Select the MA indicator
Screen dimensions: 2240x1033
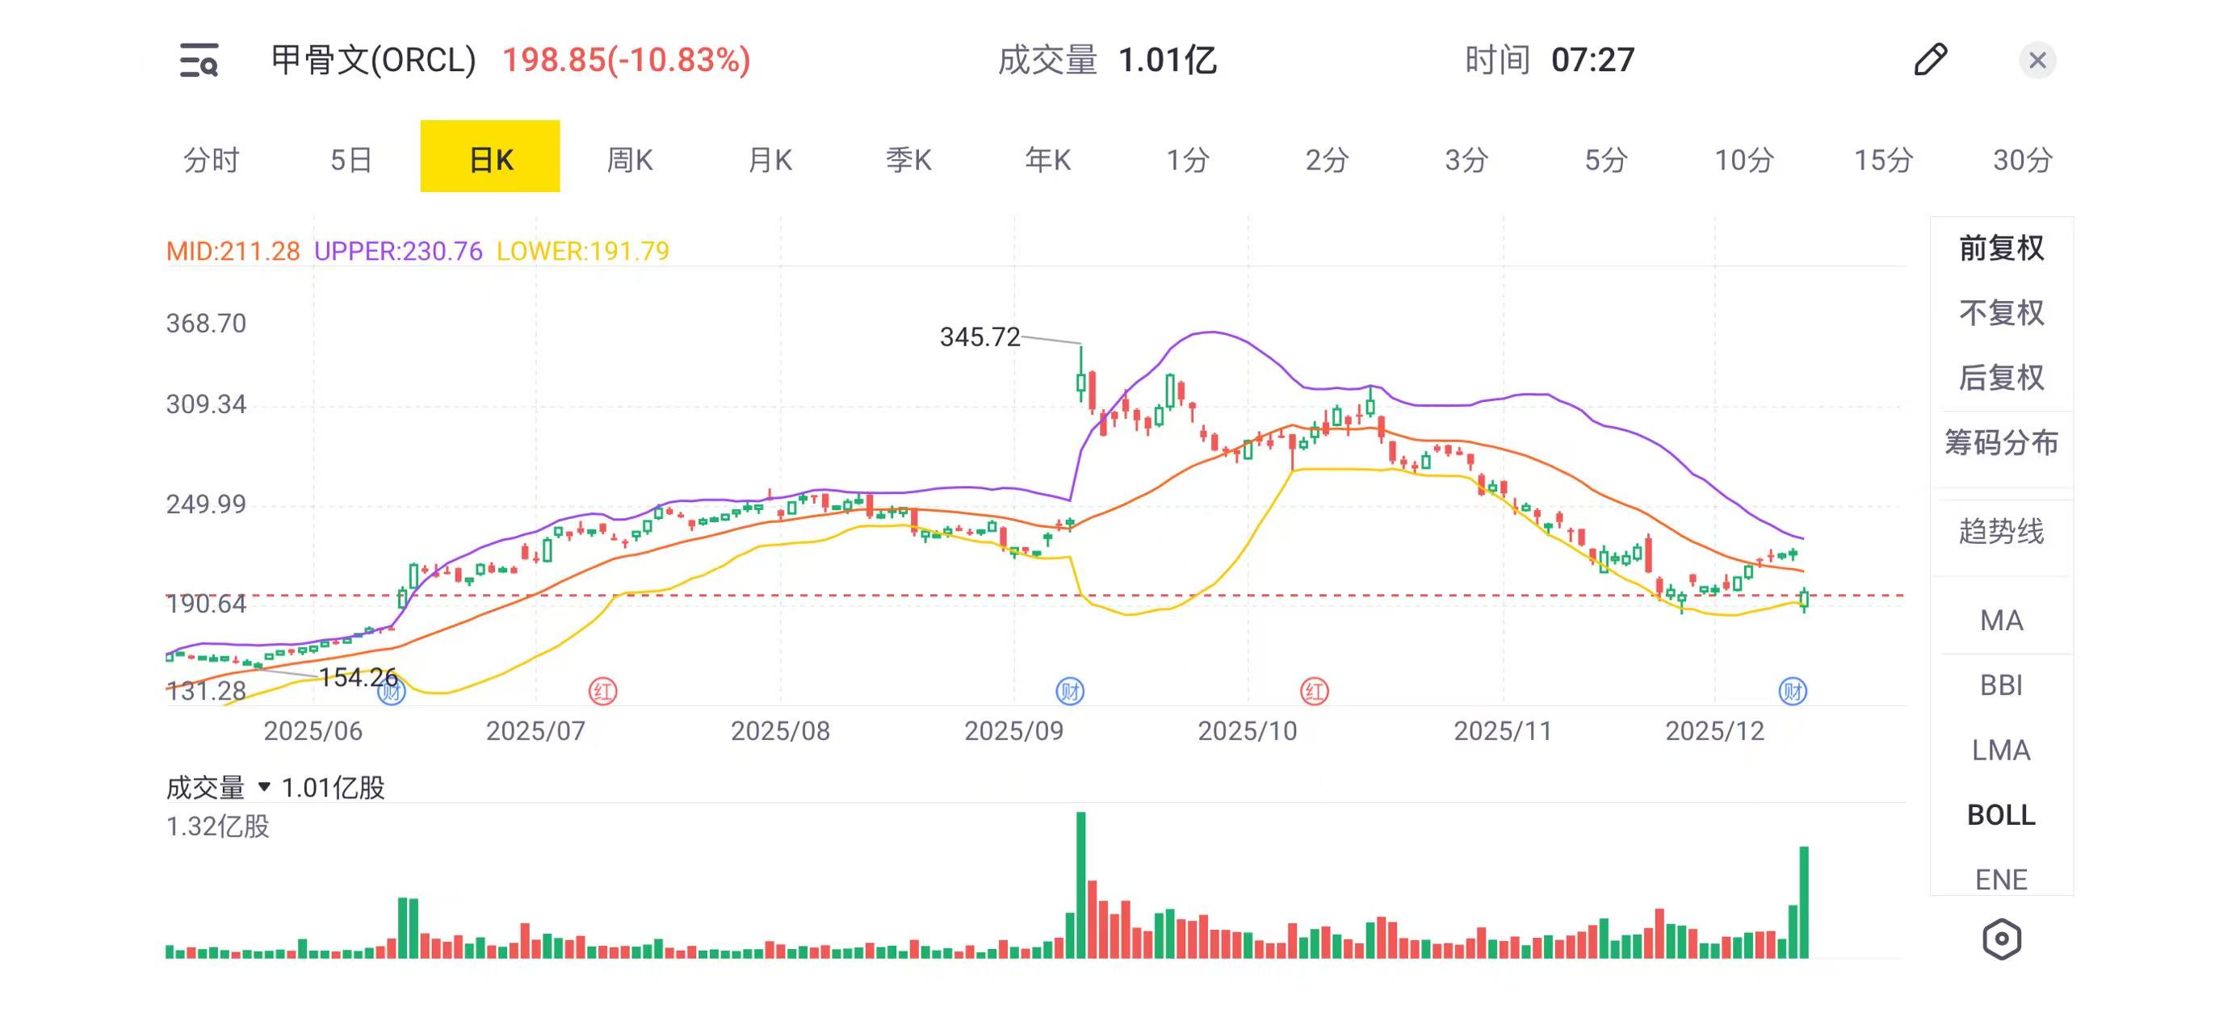point(2001,621)
